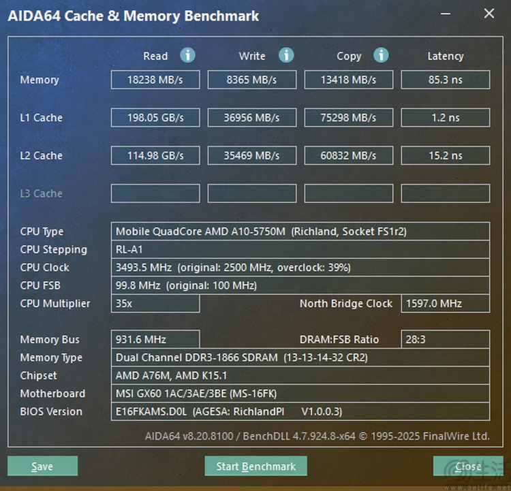Click the Close button at bottom

(x=468, y=466)
